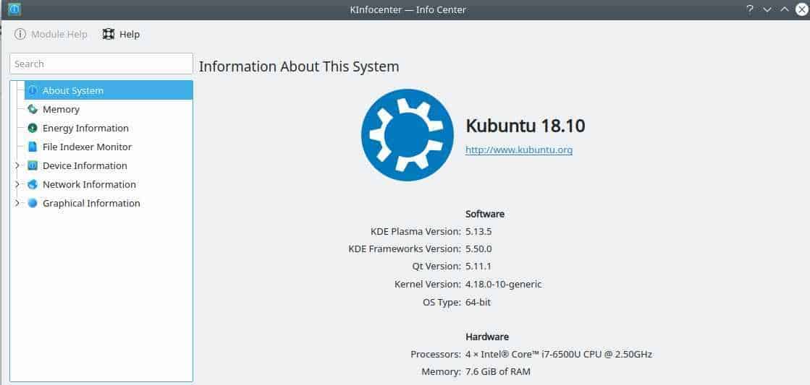Select the Graphical Information entry
The width and height of the screenshot is (810, 385).
pos(91,203)
